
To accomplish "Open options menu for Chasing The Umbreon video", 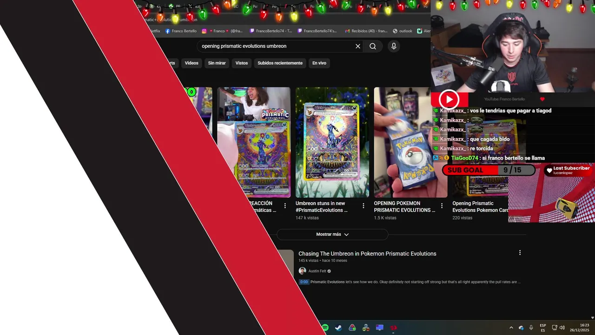I will 520,253.
